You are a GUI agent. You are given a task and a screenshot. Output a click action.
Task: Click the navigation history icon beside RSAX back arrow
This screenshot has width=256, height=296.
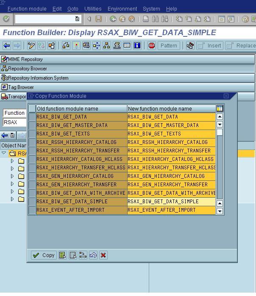click(12, 136)
